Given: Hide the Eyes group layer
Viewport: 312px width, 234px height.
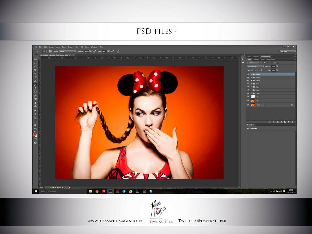Looking at the screenshot, I should tap(248, 87).
